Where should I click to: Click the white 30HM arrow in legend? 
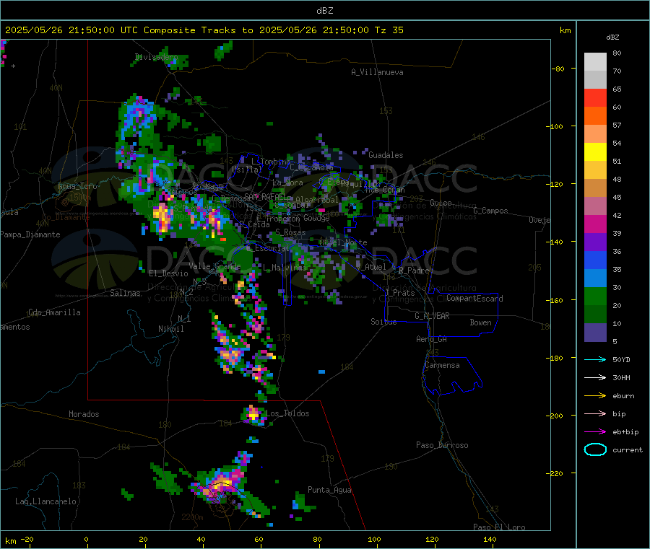(595, 377)
